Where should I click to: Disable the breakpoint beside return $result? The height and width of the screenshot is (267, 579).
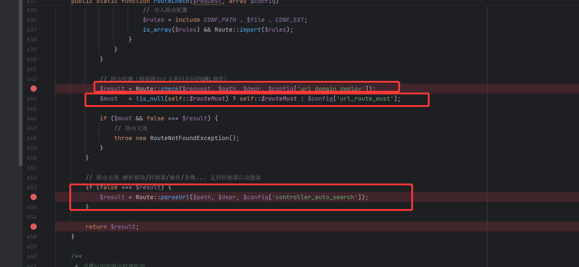coord(33,227)
